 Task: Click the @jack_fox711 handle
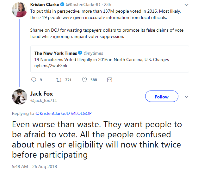pyautogui.click(x=44, y=100)
